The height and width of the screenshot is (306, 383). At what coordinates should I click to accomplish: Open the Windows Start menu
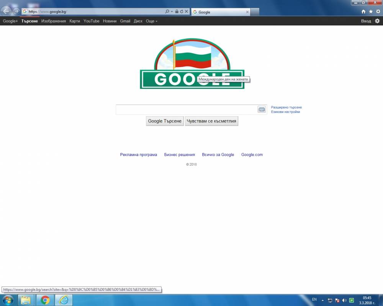click(8, 300)
